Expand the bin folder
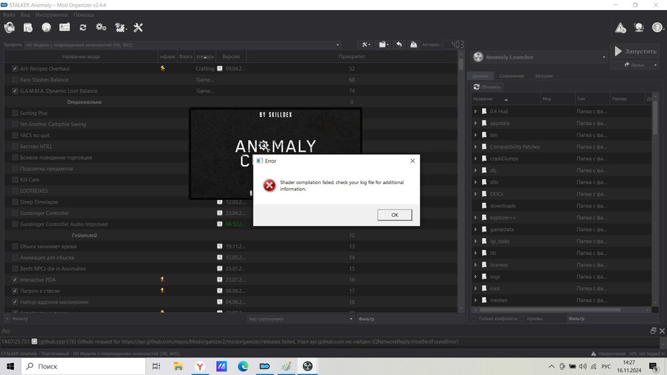 [x=476, y=135]
